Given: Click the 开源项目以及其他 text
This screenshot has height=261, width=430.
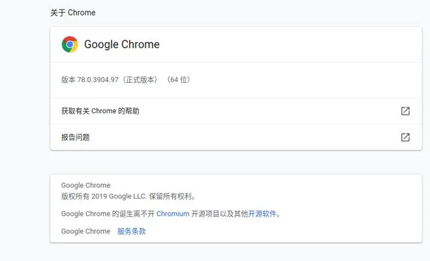Looking at the screenshot, I should tap(220, 213).
